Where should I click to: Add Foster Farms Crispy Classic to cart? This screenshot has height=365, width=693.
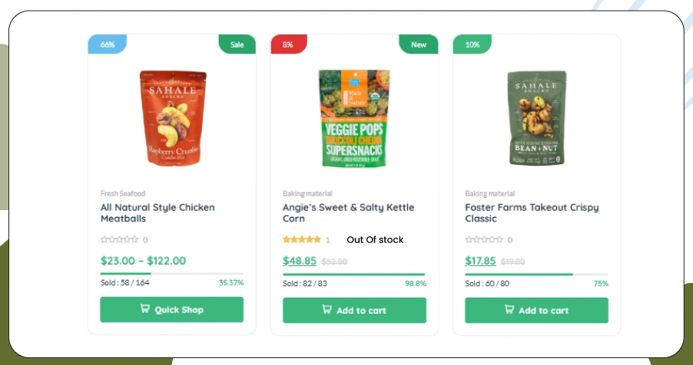coord(536,310)
